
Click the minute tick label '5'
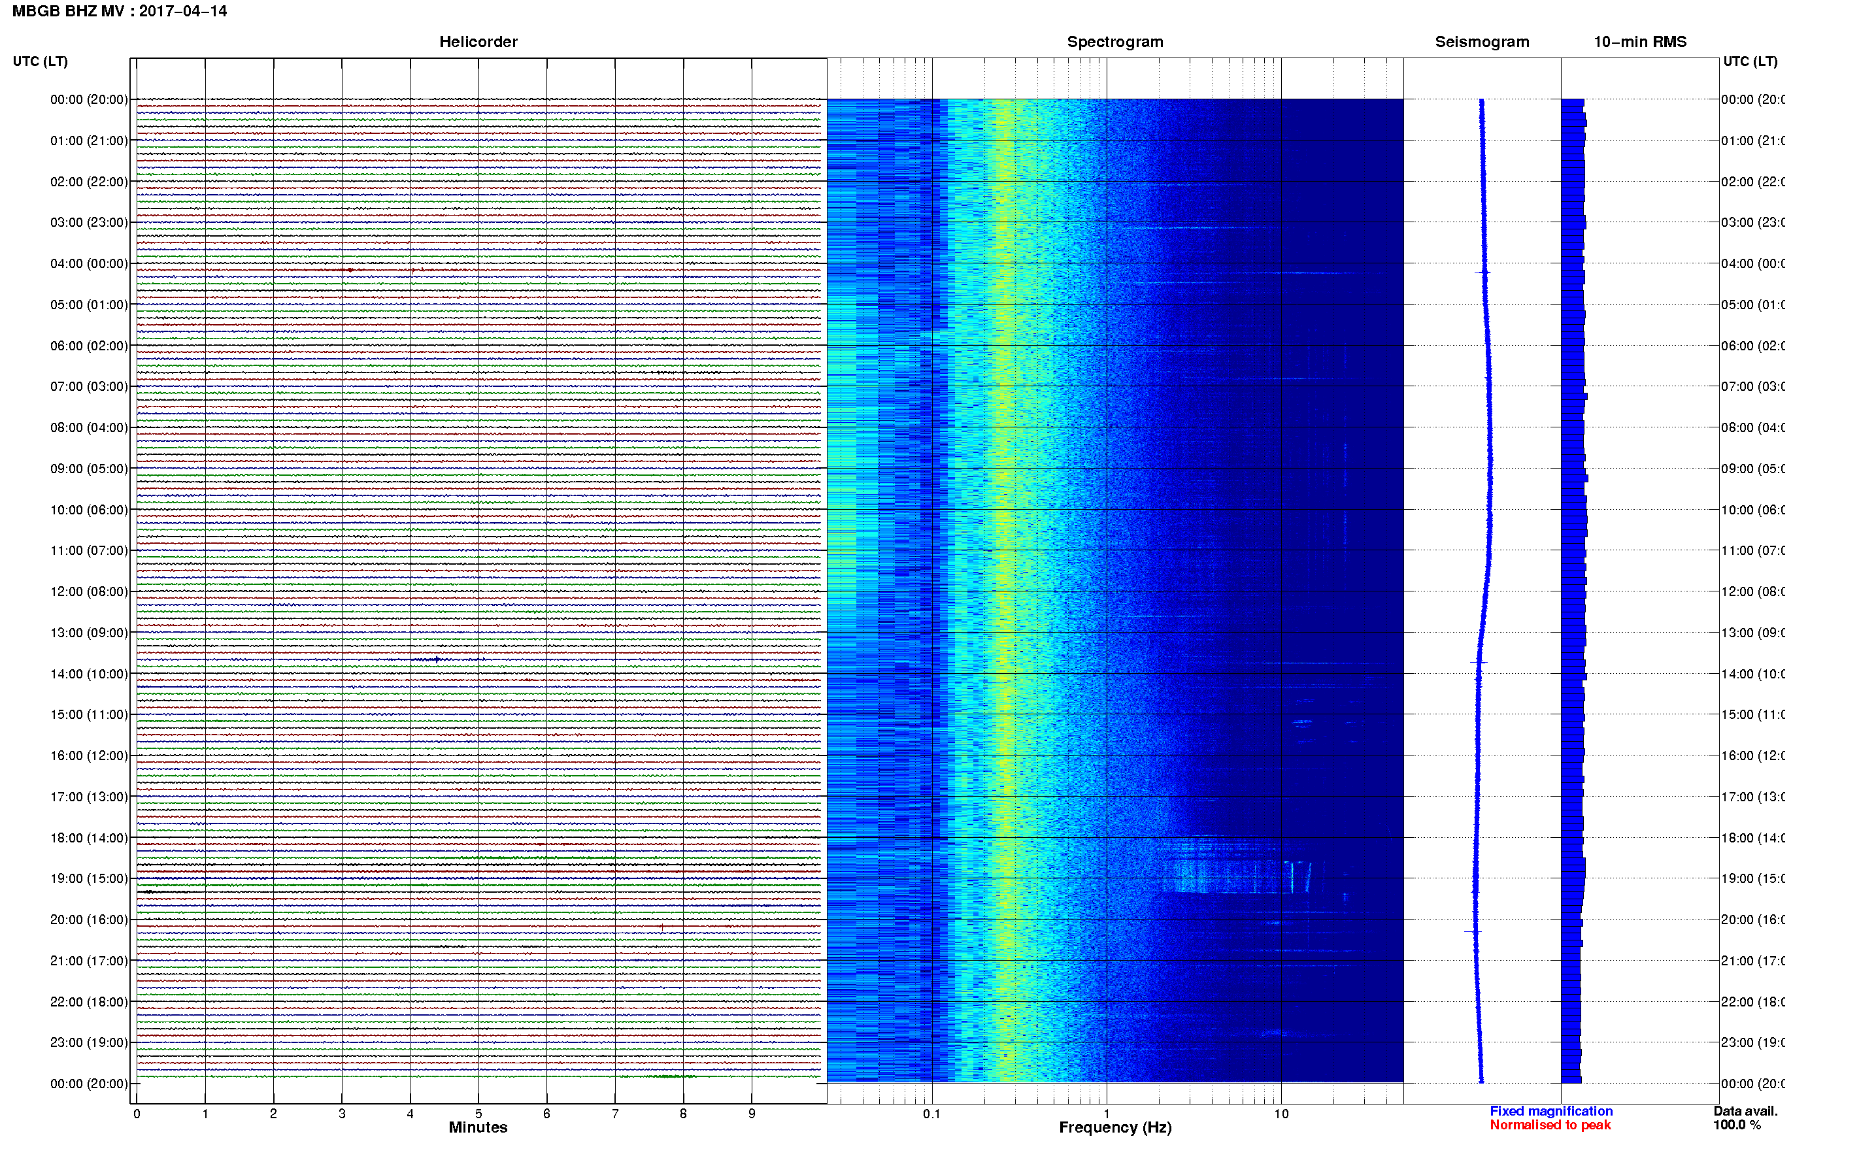478,1114
